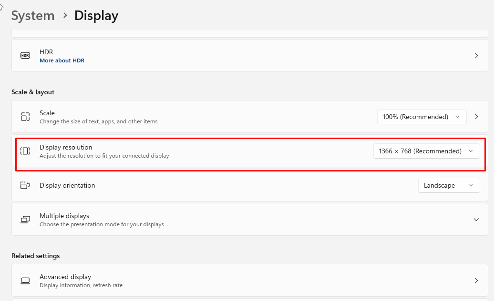Expand the Multiple displays section
Viewport: 494px width, 301px height.
click(476, 220)
